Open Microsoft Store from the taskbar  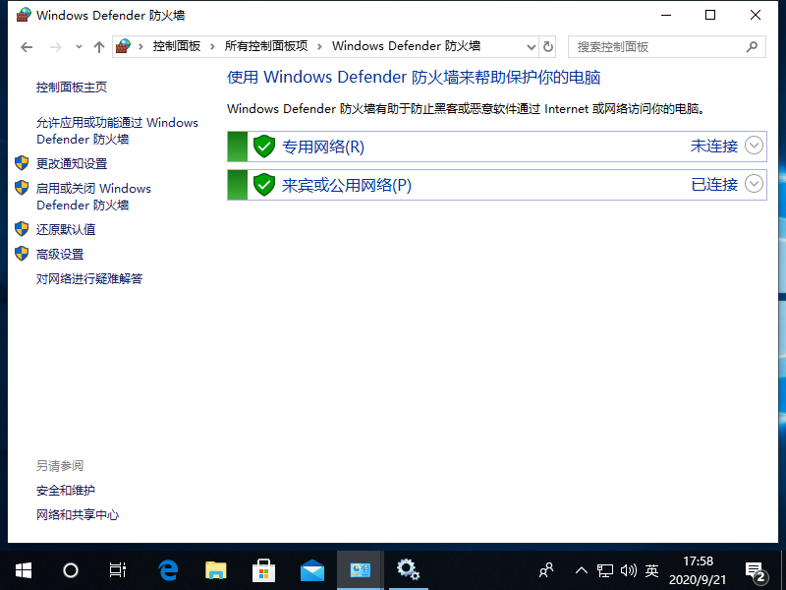[264, 569]
